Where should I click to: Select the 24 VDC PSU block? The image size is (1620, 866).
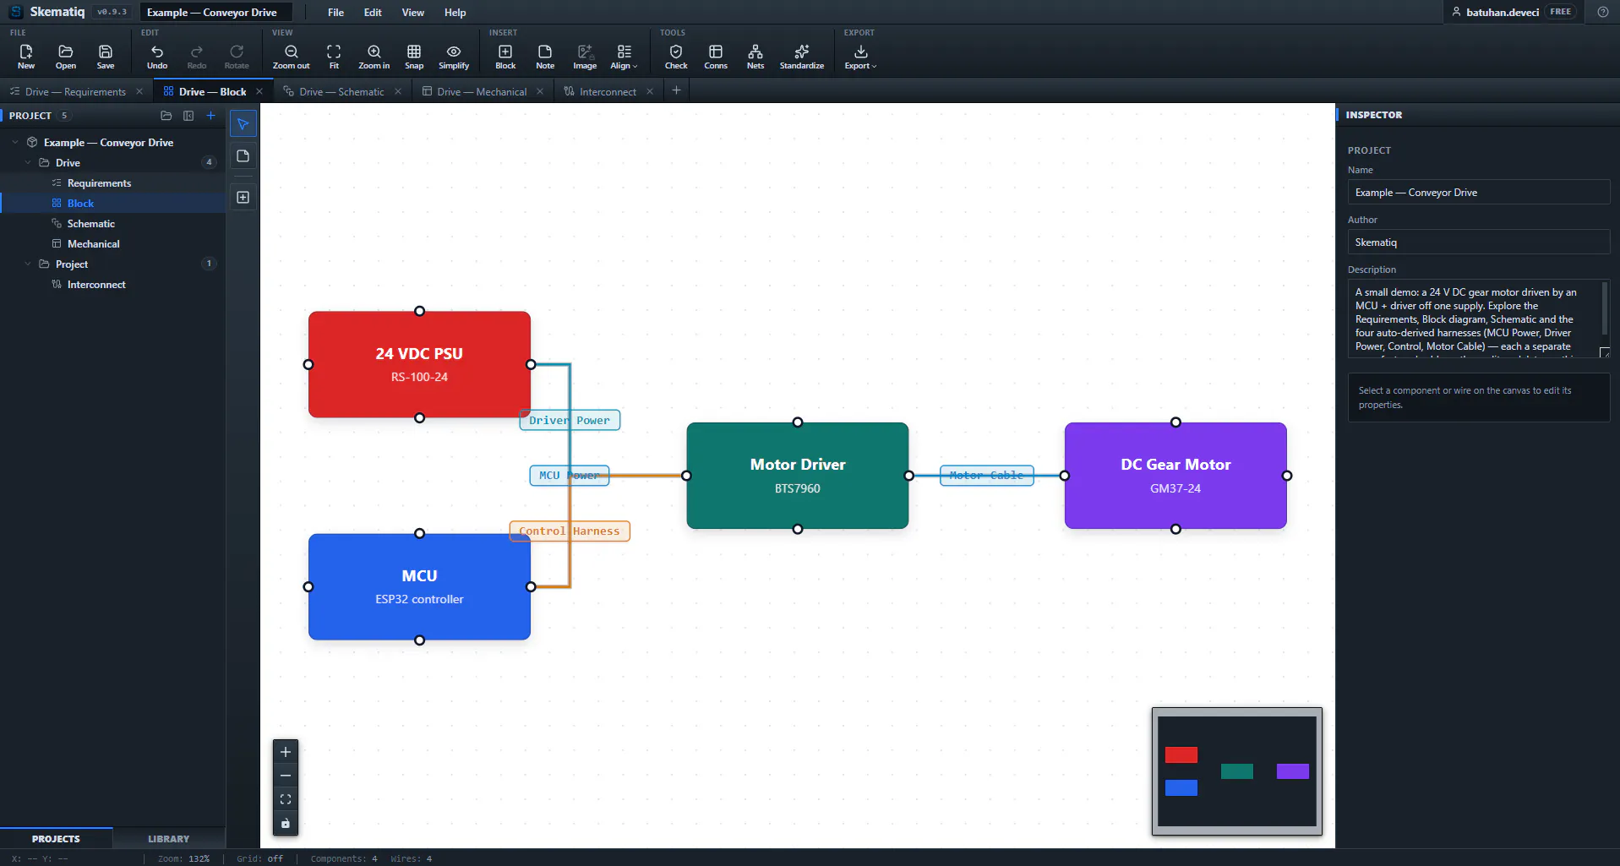coord(419,364)
